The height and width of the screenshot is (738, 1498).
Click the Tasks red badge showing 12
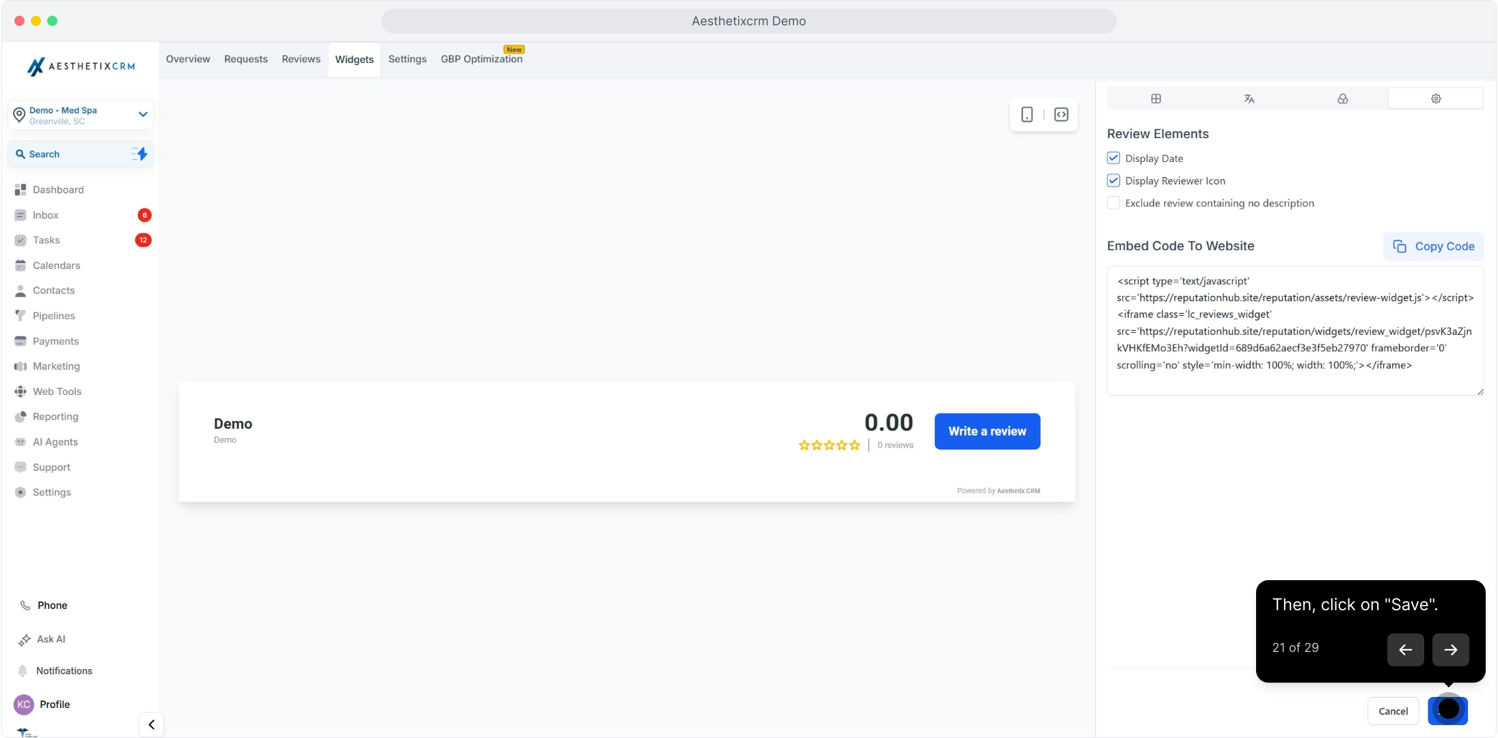(143, 240)
